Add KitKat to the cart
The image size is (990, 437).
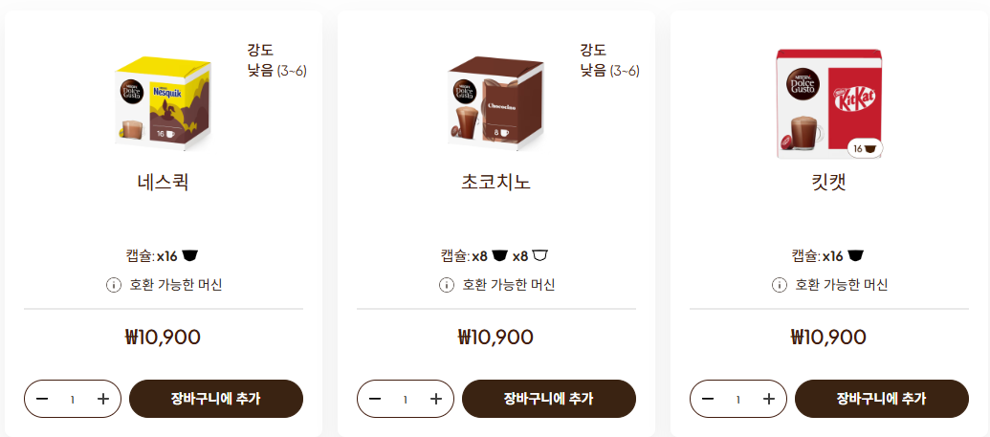tap(881, 399)
